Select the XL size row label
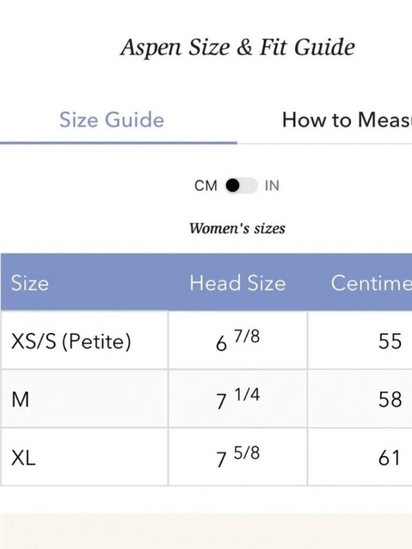The image size is (412, 549). [x=23, y=458]
